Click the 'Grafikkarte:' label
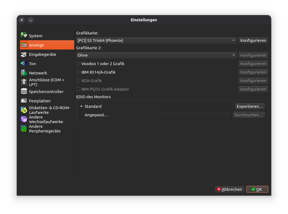The width and height of the screenshot is (288, 214). 87,33
